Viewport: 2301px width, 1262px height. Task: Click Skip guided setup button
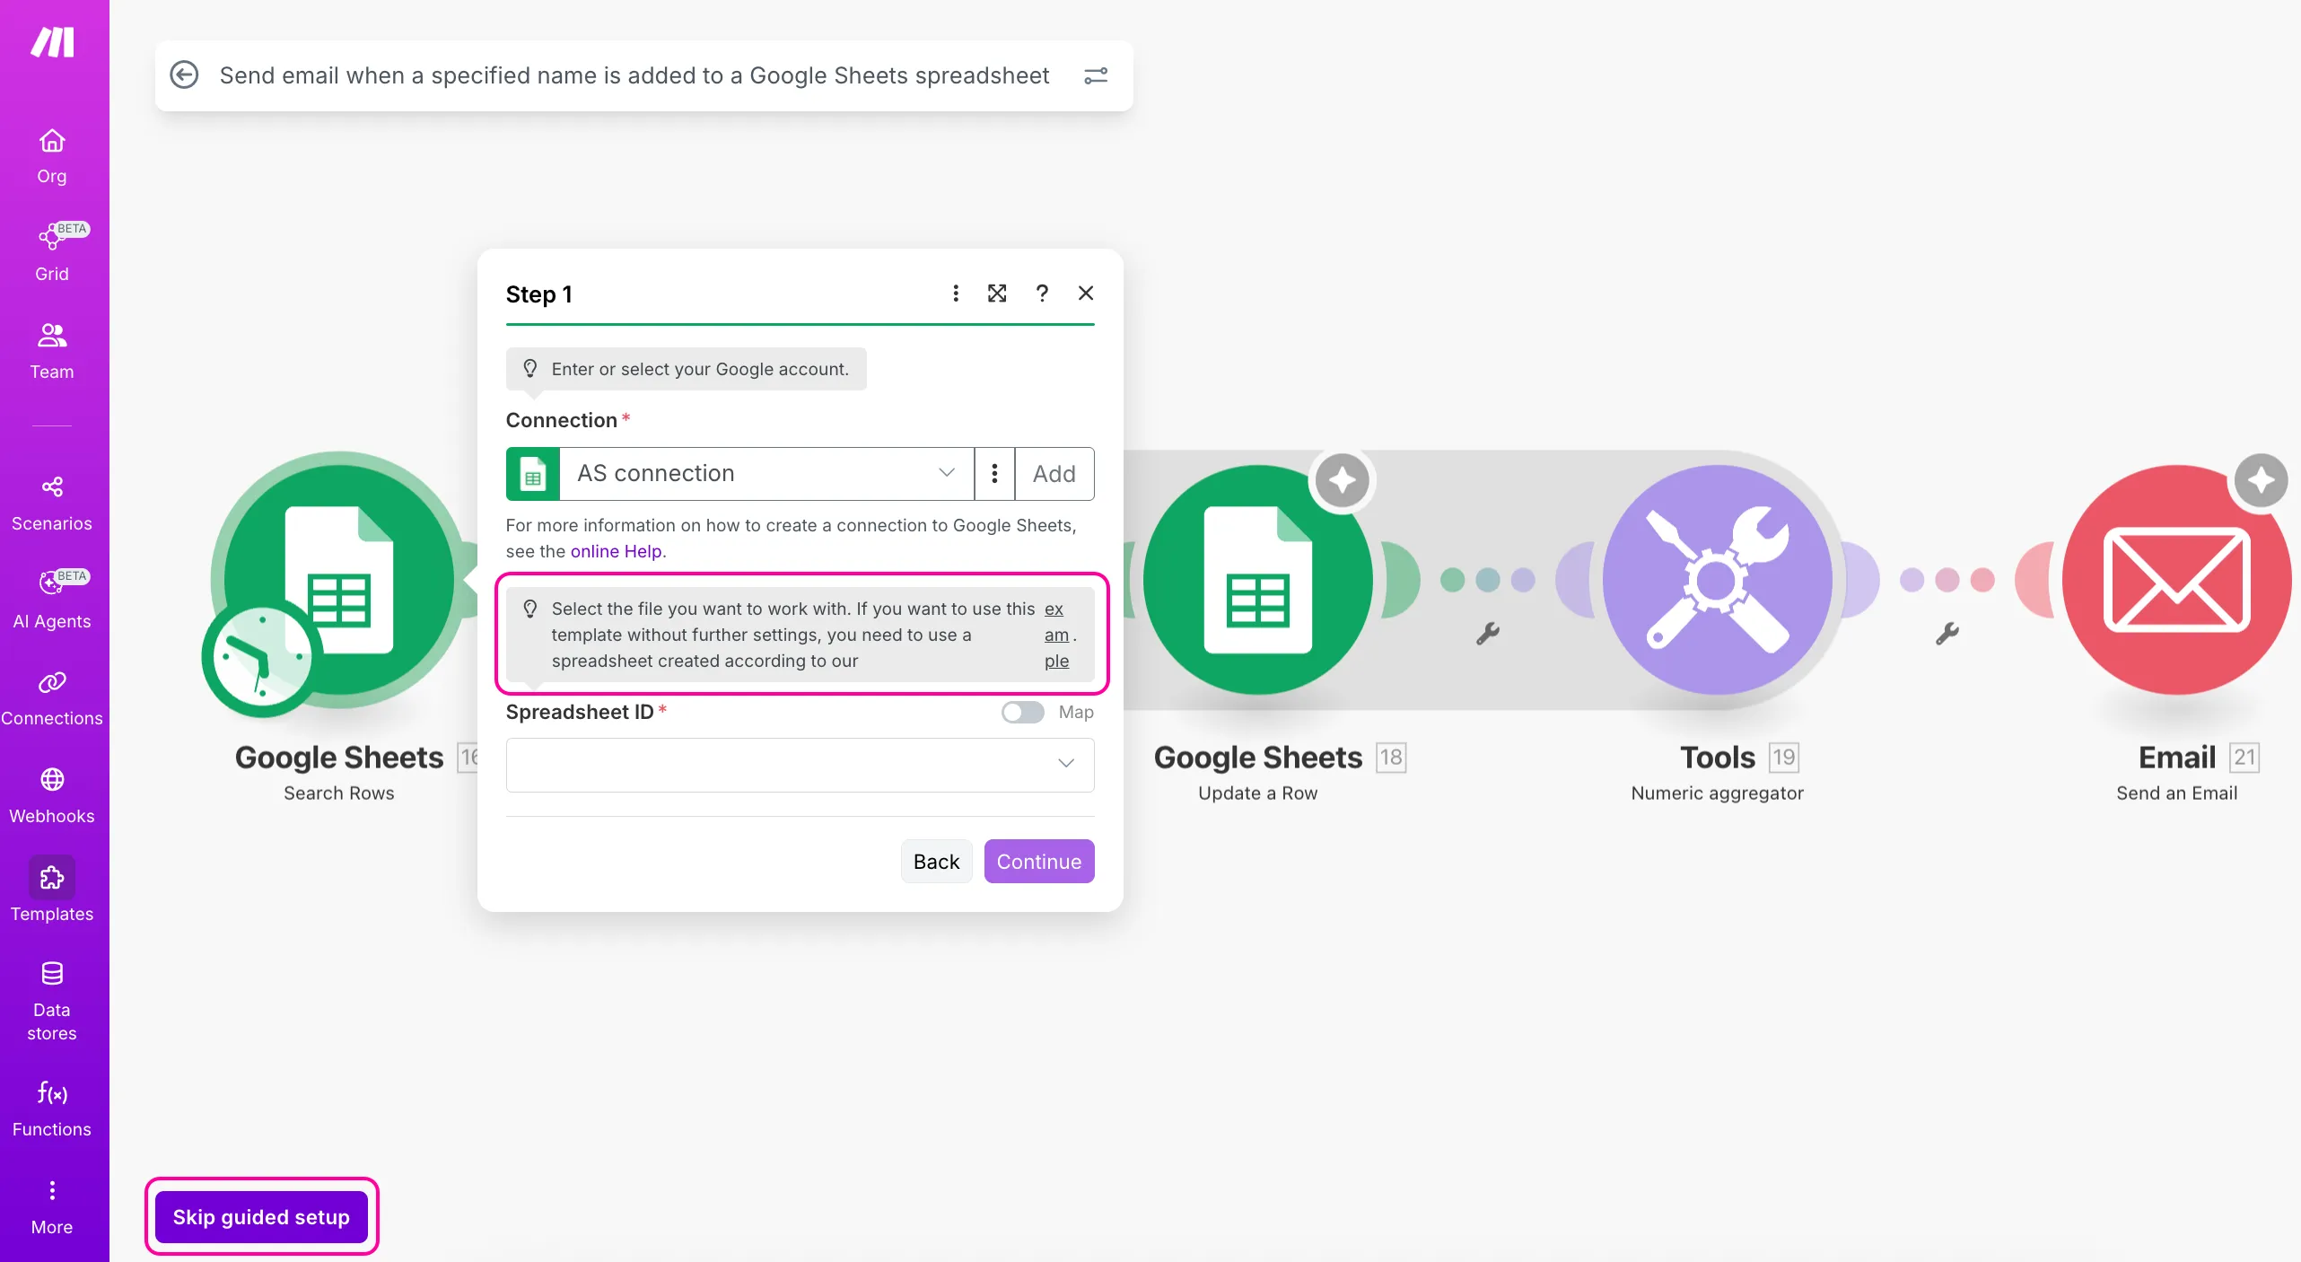tap(261, 1217)
